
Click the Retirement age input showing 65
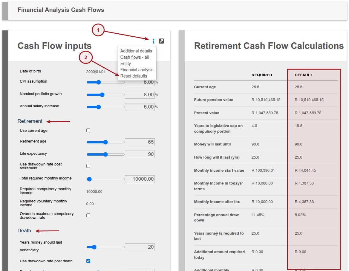(140, 142)
